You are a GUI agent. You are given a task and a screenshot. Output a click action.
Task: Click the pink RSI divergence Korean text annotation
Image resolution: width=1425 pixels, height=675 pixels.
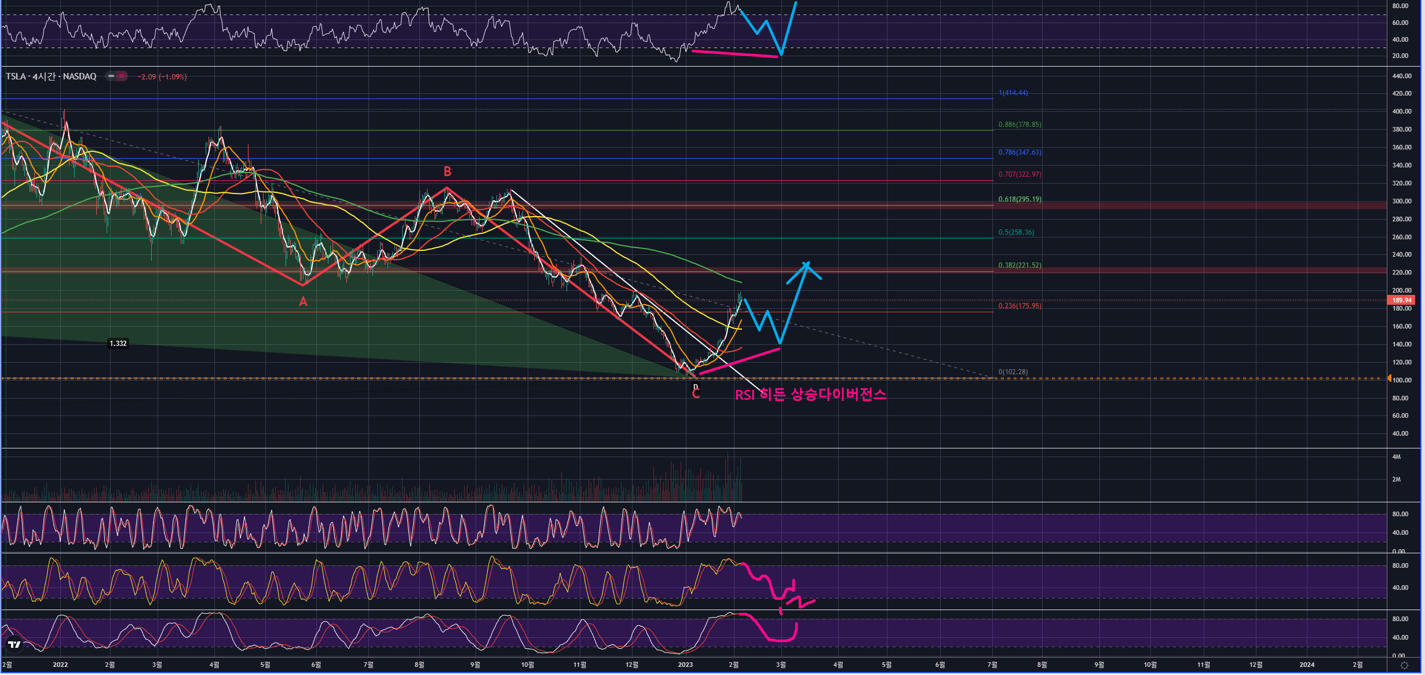click(810, 395)
